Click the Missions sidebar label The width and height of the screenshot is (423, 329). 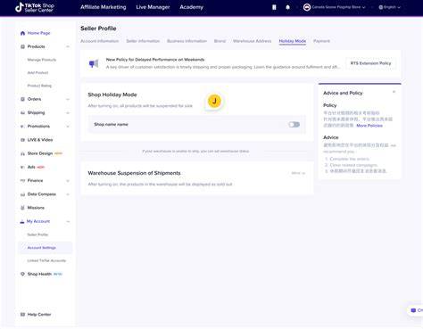coord(36,208)
